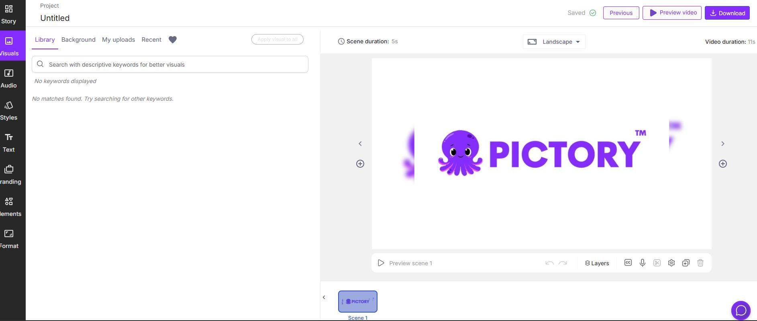Switch to the Background tab
Screen dimensions: 757x321
coord(78,40)
